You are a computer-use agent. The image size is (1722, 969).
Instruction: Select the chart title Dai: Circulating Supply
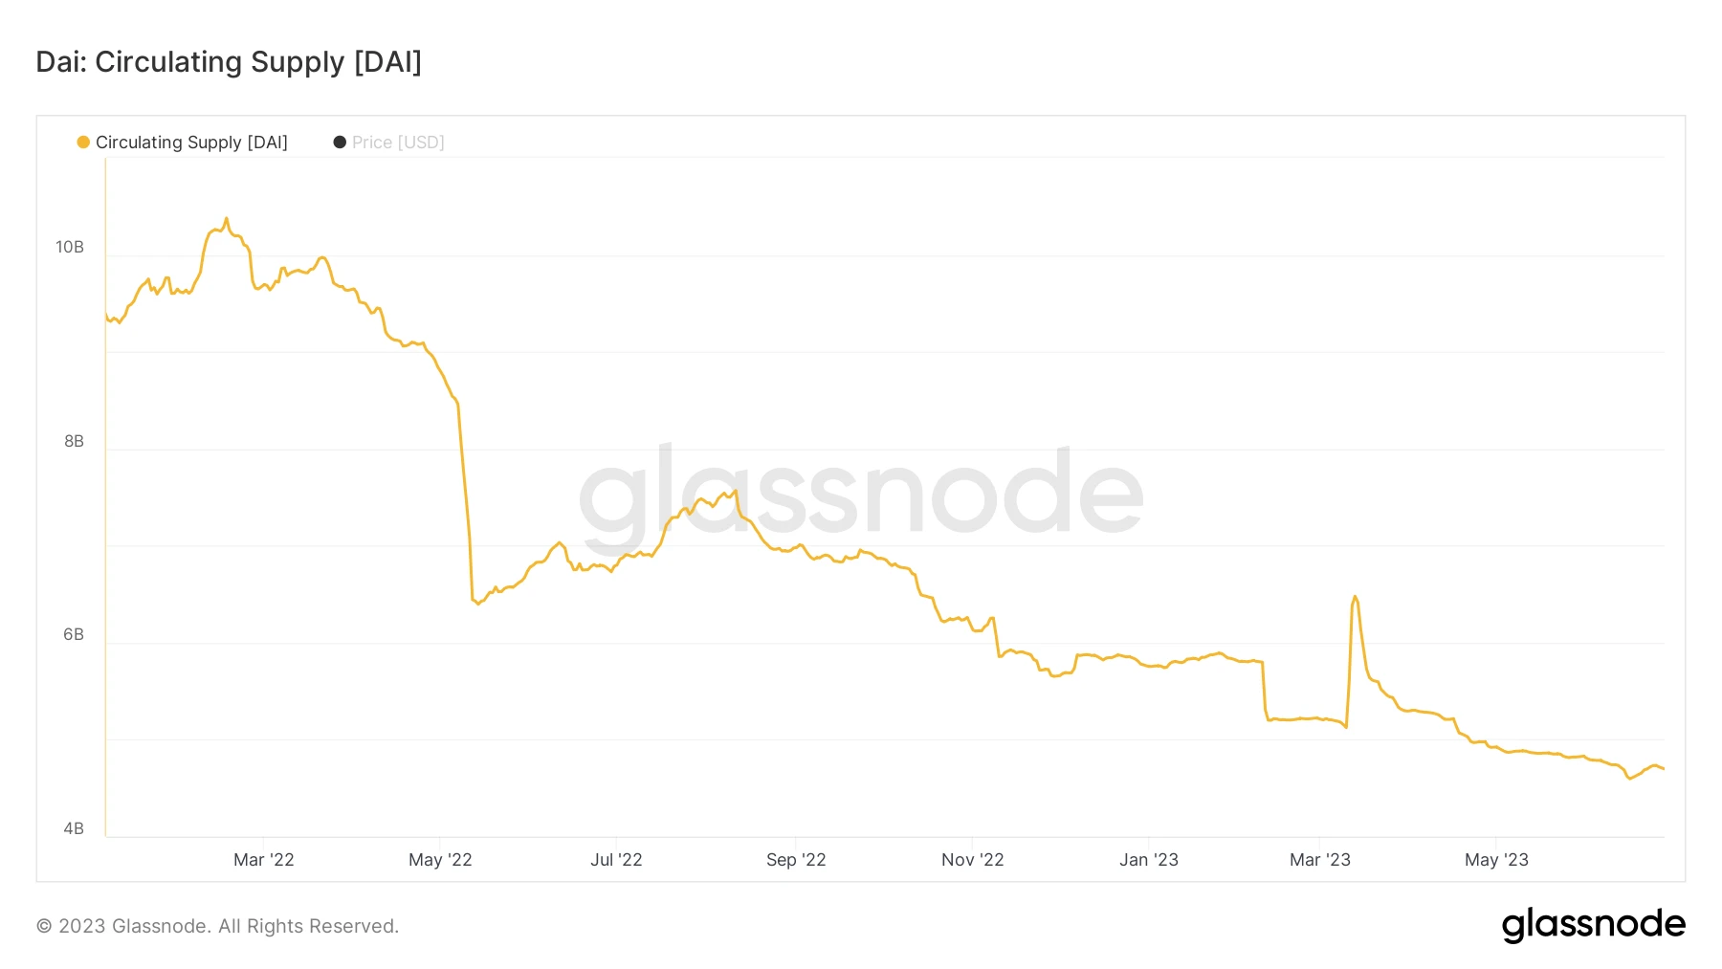(x=229, y=62)
